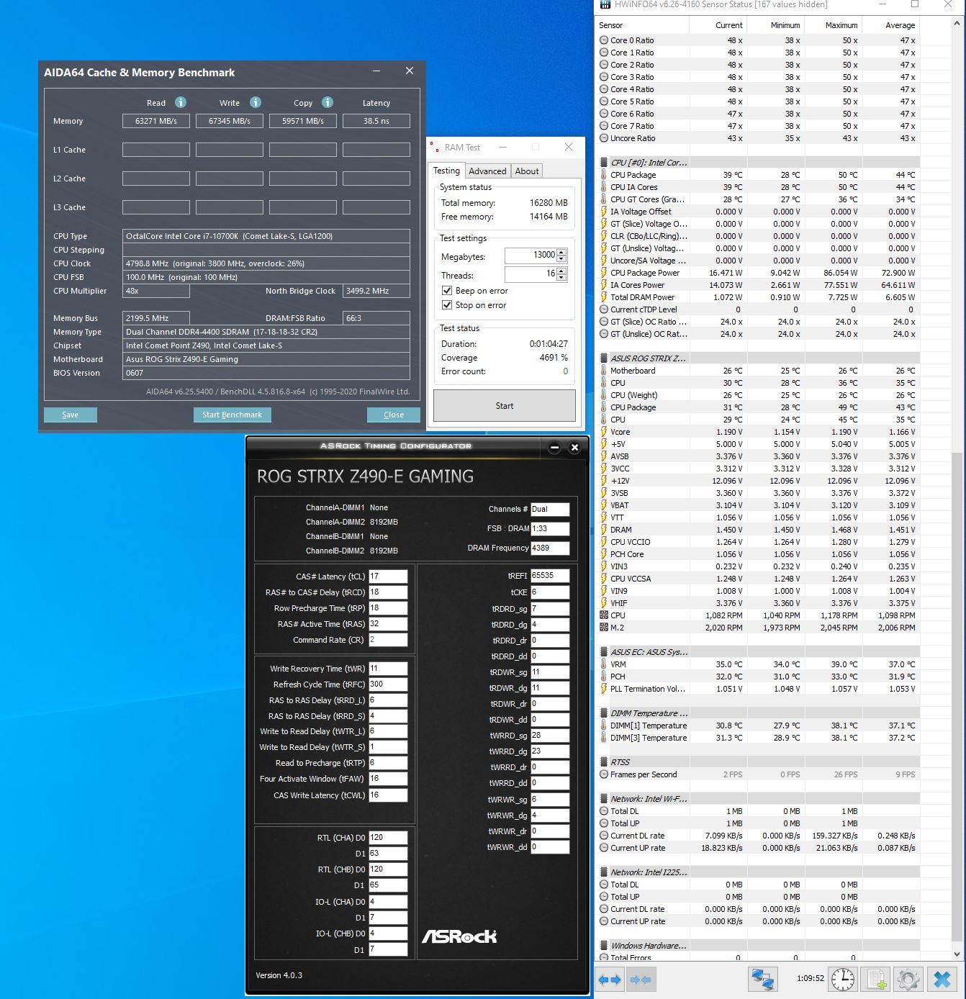Click HWiNFO scrollbar up arrow
Viewport: 966px width, 999px height.
click(957, 24)
